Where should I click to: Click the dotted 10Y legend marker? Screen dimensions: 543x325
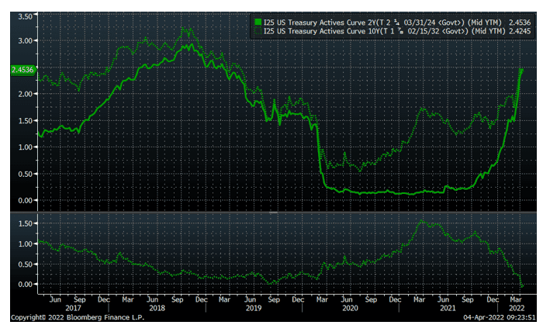258,32
